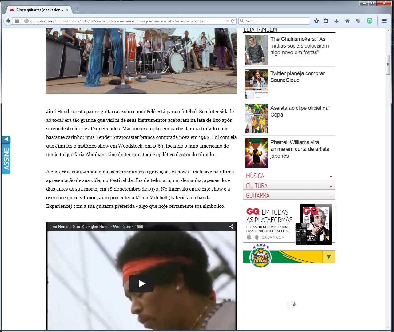Expand the Essa é nossa banner dropdown
This screenshot has height=332, width=394.
(328, 257)
